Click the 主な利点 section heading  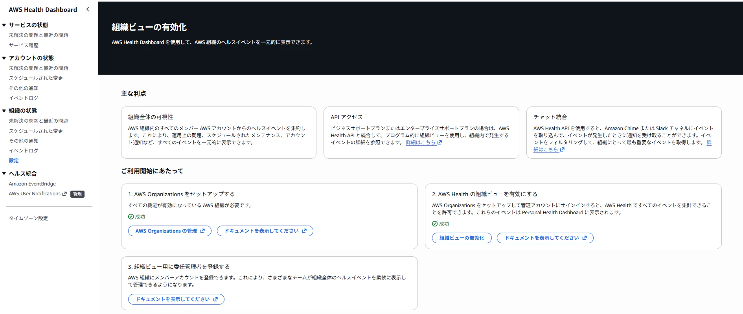pyautogui.click(x=134, y=94)
